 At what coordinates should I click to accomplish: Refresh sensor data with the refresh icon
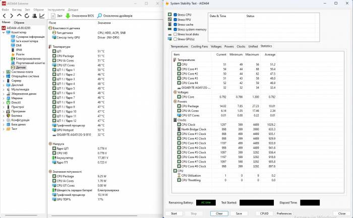(x=27, y=16)
